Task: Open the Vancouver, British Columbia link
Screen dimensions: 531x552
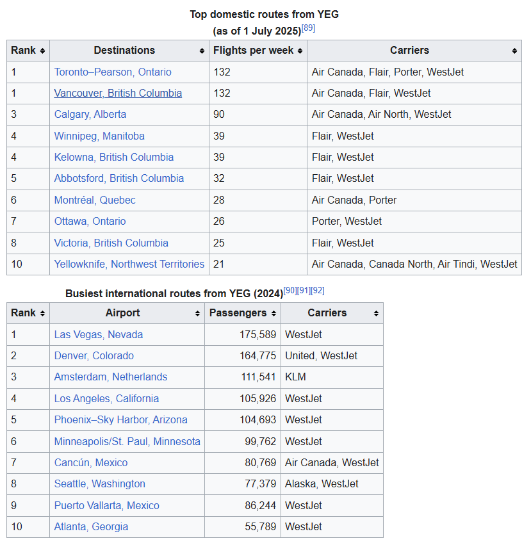Action: point(118,93)
